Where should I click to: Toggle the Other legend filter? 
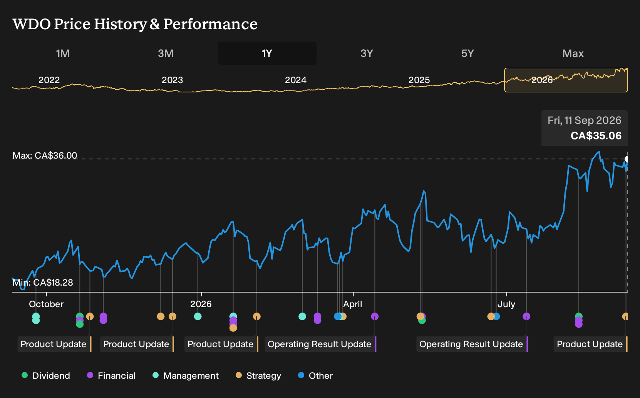pos(315,376)
